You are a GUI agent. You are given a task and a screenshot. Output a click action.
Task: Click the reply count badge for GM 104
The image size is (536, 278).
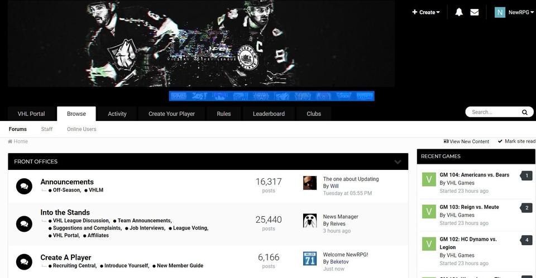527,175
